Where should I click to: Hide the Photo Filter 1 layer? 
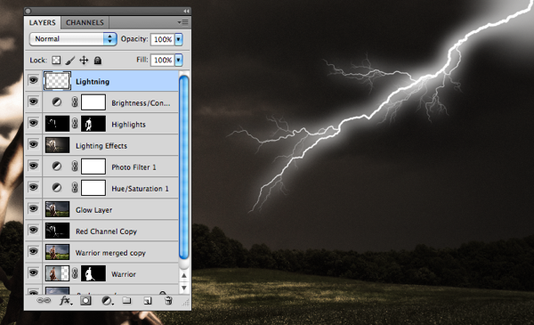tap(34, 166)
